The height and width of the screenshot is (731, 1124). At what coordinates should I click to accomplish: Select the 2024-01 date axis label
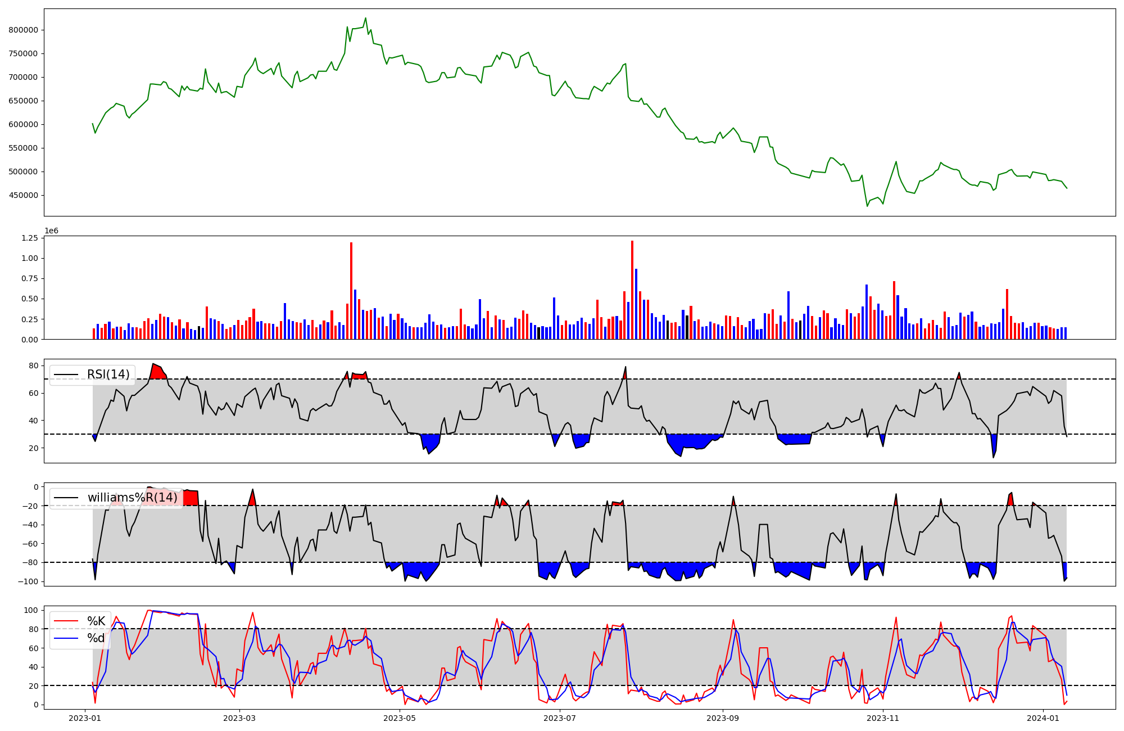click(x=1043, y=718)
